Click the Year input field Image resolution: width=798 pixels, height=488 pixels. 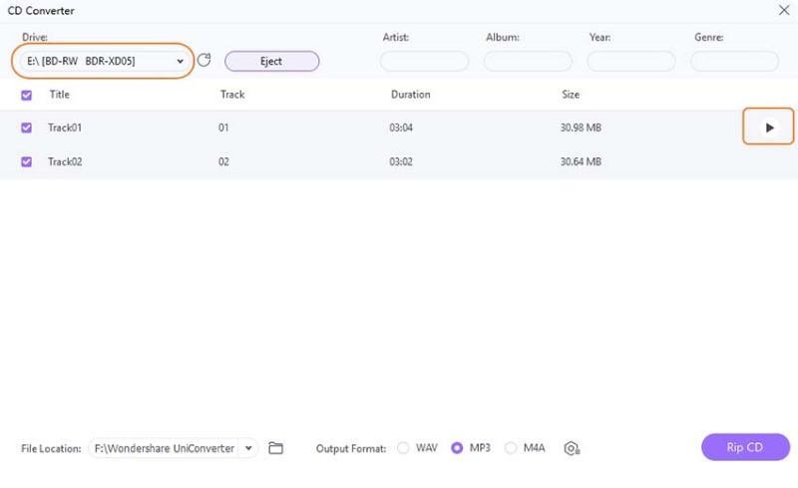pos(631,62)
